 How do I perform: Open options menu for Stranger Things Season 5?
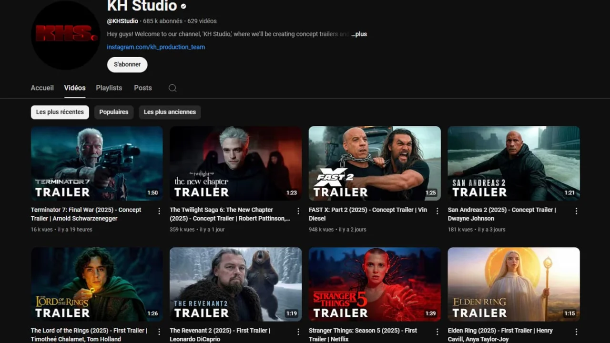click(437, 331)
